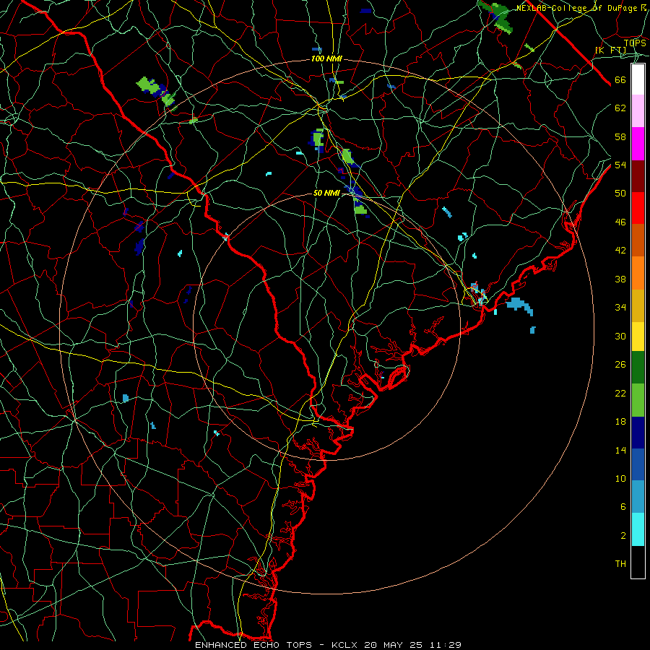Screen dimensions: 650x650
Task: Click the dark green 22-26 kft legend swatch
Action: point(638,368)
